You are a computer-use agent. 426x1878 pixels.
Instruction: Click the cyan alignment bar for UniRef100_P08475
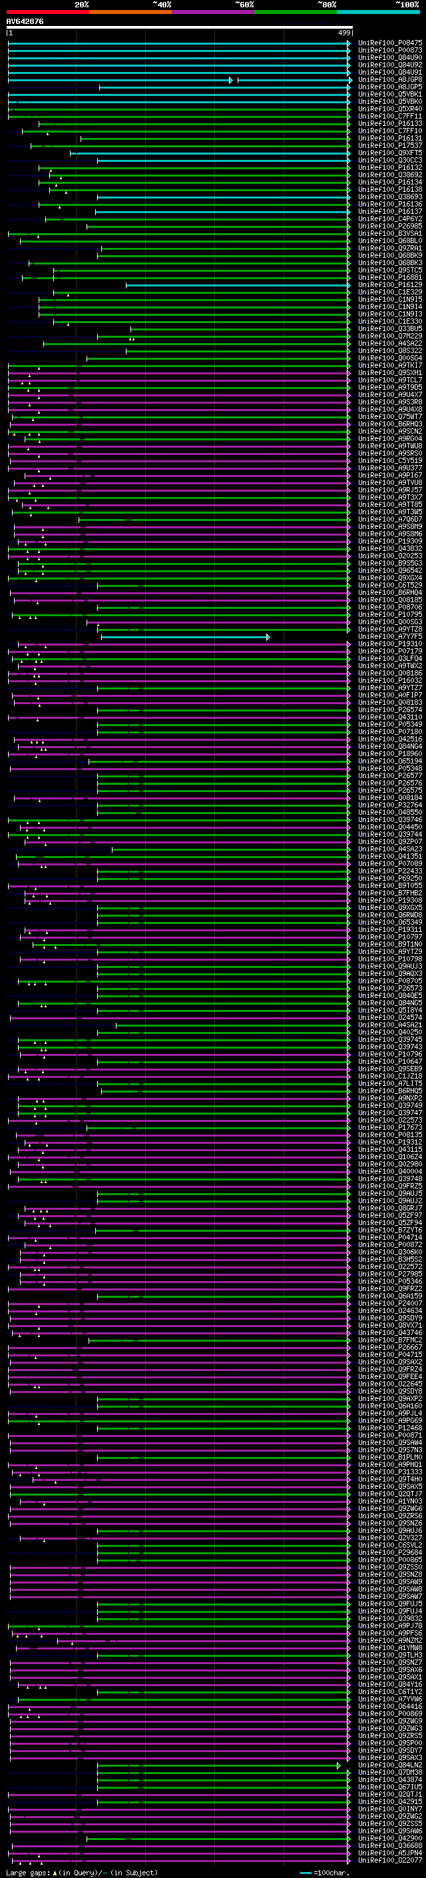[179, 43]
